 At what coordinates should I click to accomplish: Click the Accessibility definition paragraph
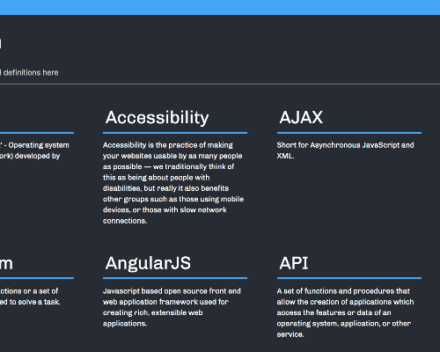point(173,183)
